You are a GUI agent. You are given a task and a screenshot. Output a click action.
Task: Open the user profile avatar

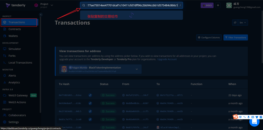pyautogui.click(x=229, y=5)
